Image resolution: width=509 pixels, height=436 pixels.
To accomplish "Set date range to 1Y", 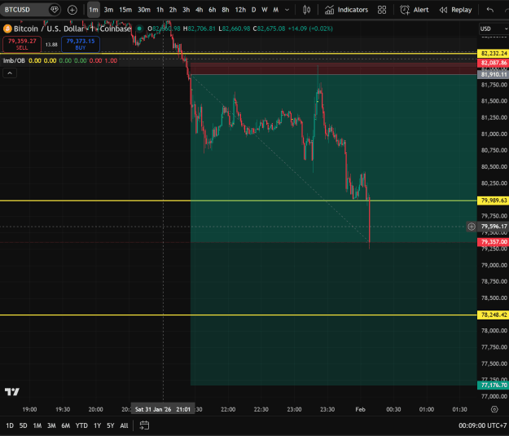I will pyautogui.click(x=97, y=425).
